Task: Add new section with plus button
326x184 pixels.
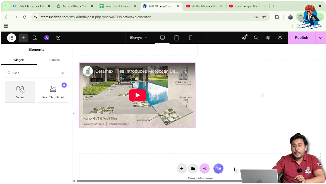Action: [x=181, y=168]
